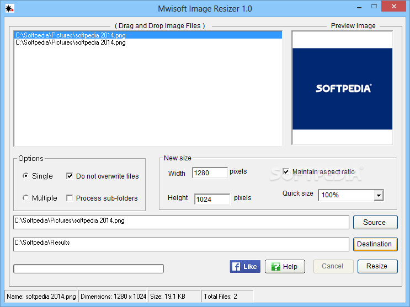Open Help with the question mark button
The height and width of the screenshot is (307, 410).
[285, 267]
